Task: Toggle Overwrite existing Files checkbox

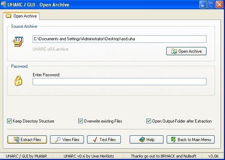Action: 80,121
